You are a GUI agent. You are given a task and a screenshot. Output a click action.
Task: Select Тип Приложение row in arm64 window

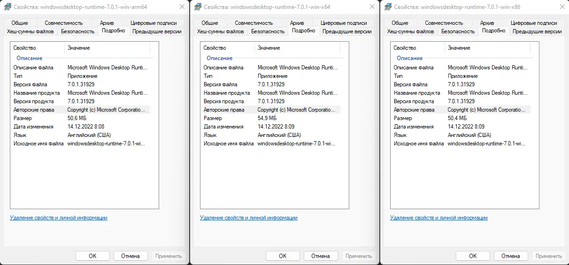[x=80, y=76]
